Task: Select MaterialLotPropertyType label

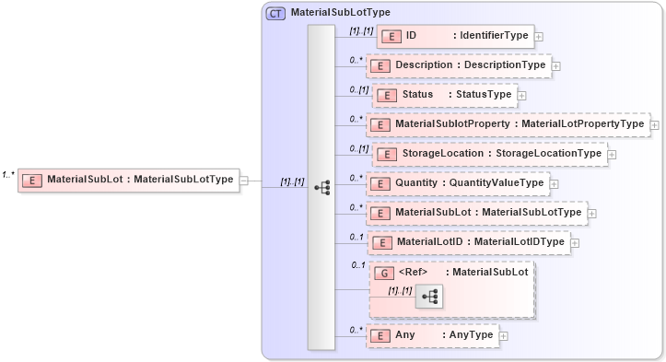Action: click(583, 123)
